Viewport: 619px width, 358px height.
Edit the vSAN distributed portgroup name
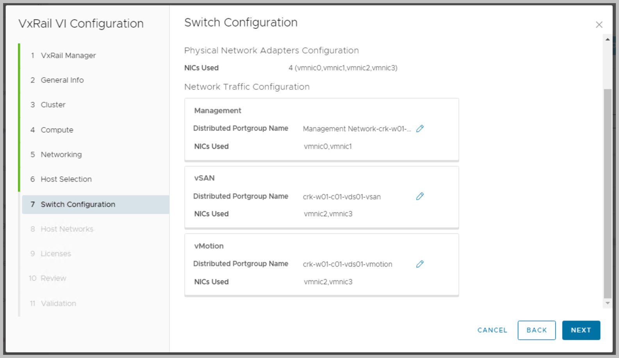(420, 196)
